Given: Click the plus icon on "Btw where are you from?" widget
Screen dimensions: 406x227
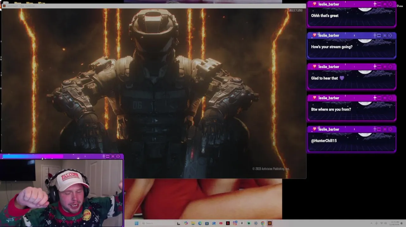Looking at the screenshot, I should 375,98.
